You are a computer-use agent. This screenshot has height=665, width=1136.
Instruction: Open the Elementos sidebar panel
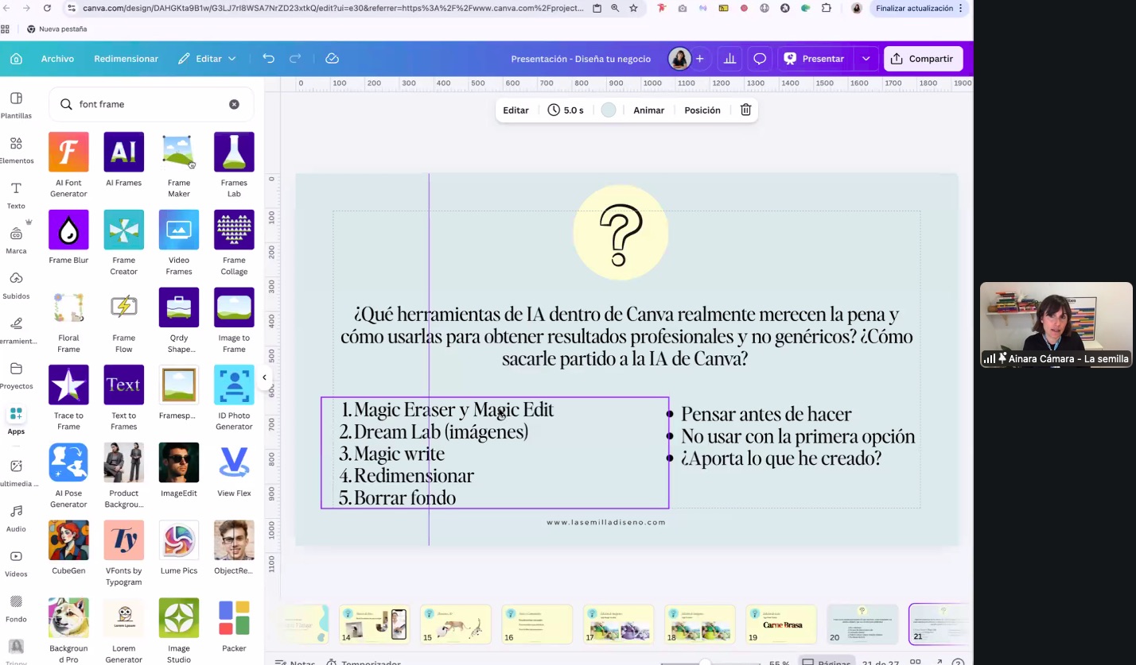pos(16,150)
